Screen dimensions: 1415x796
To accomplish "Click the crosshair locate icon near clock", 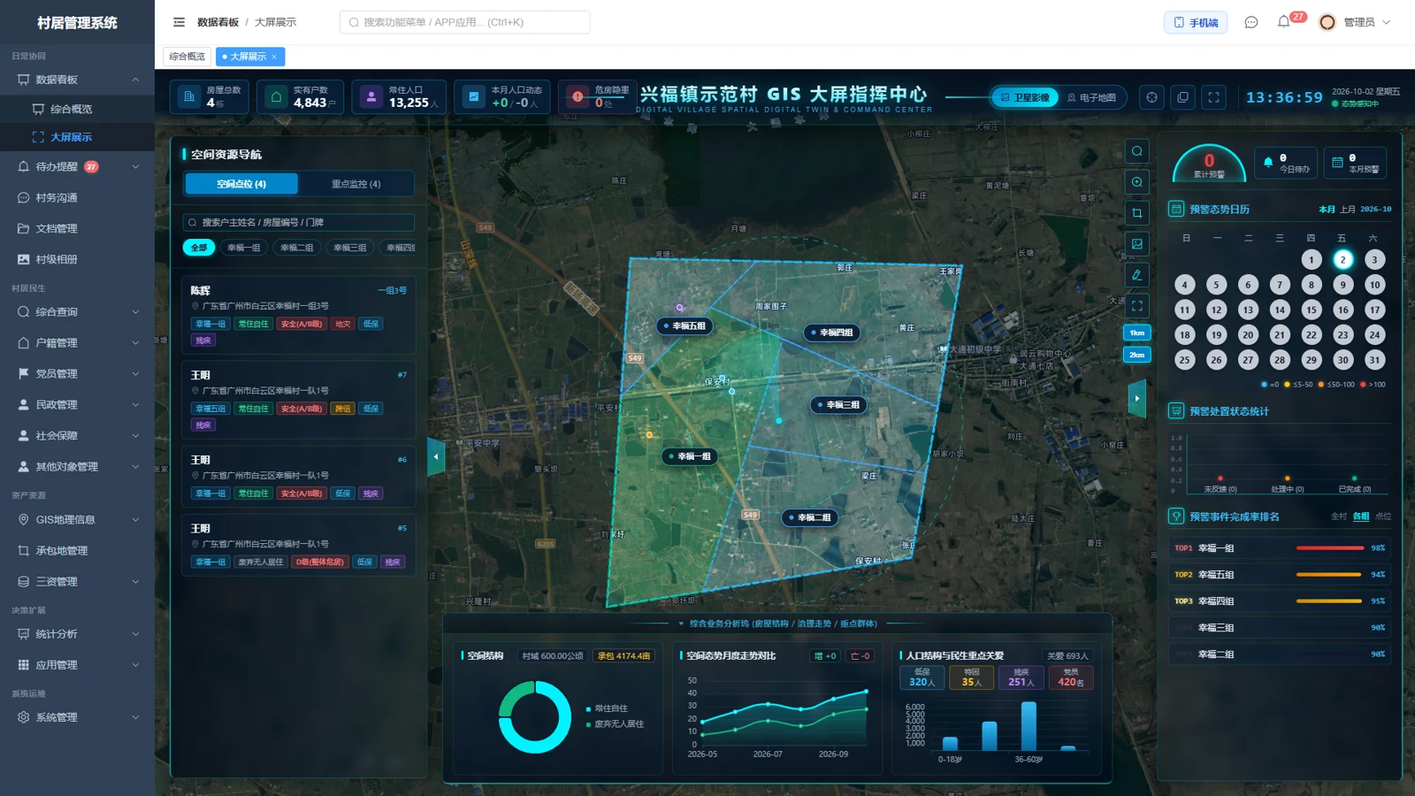I will pyautogui.click(x=1151, y=97).
